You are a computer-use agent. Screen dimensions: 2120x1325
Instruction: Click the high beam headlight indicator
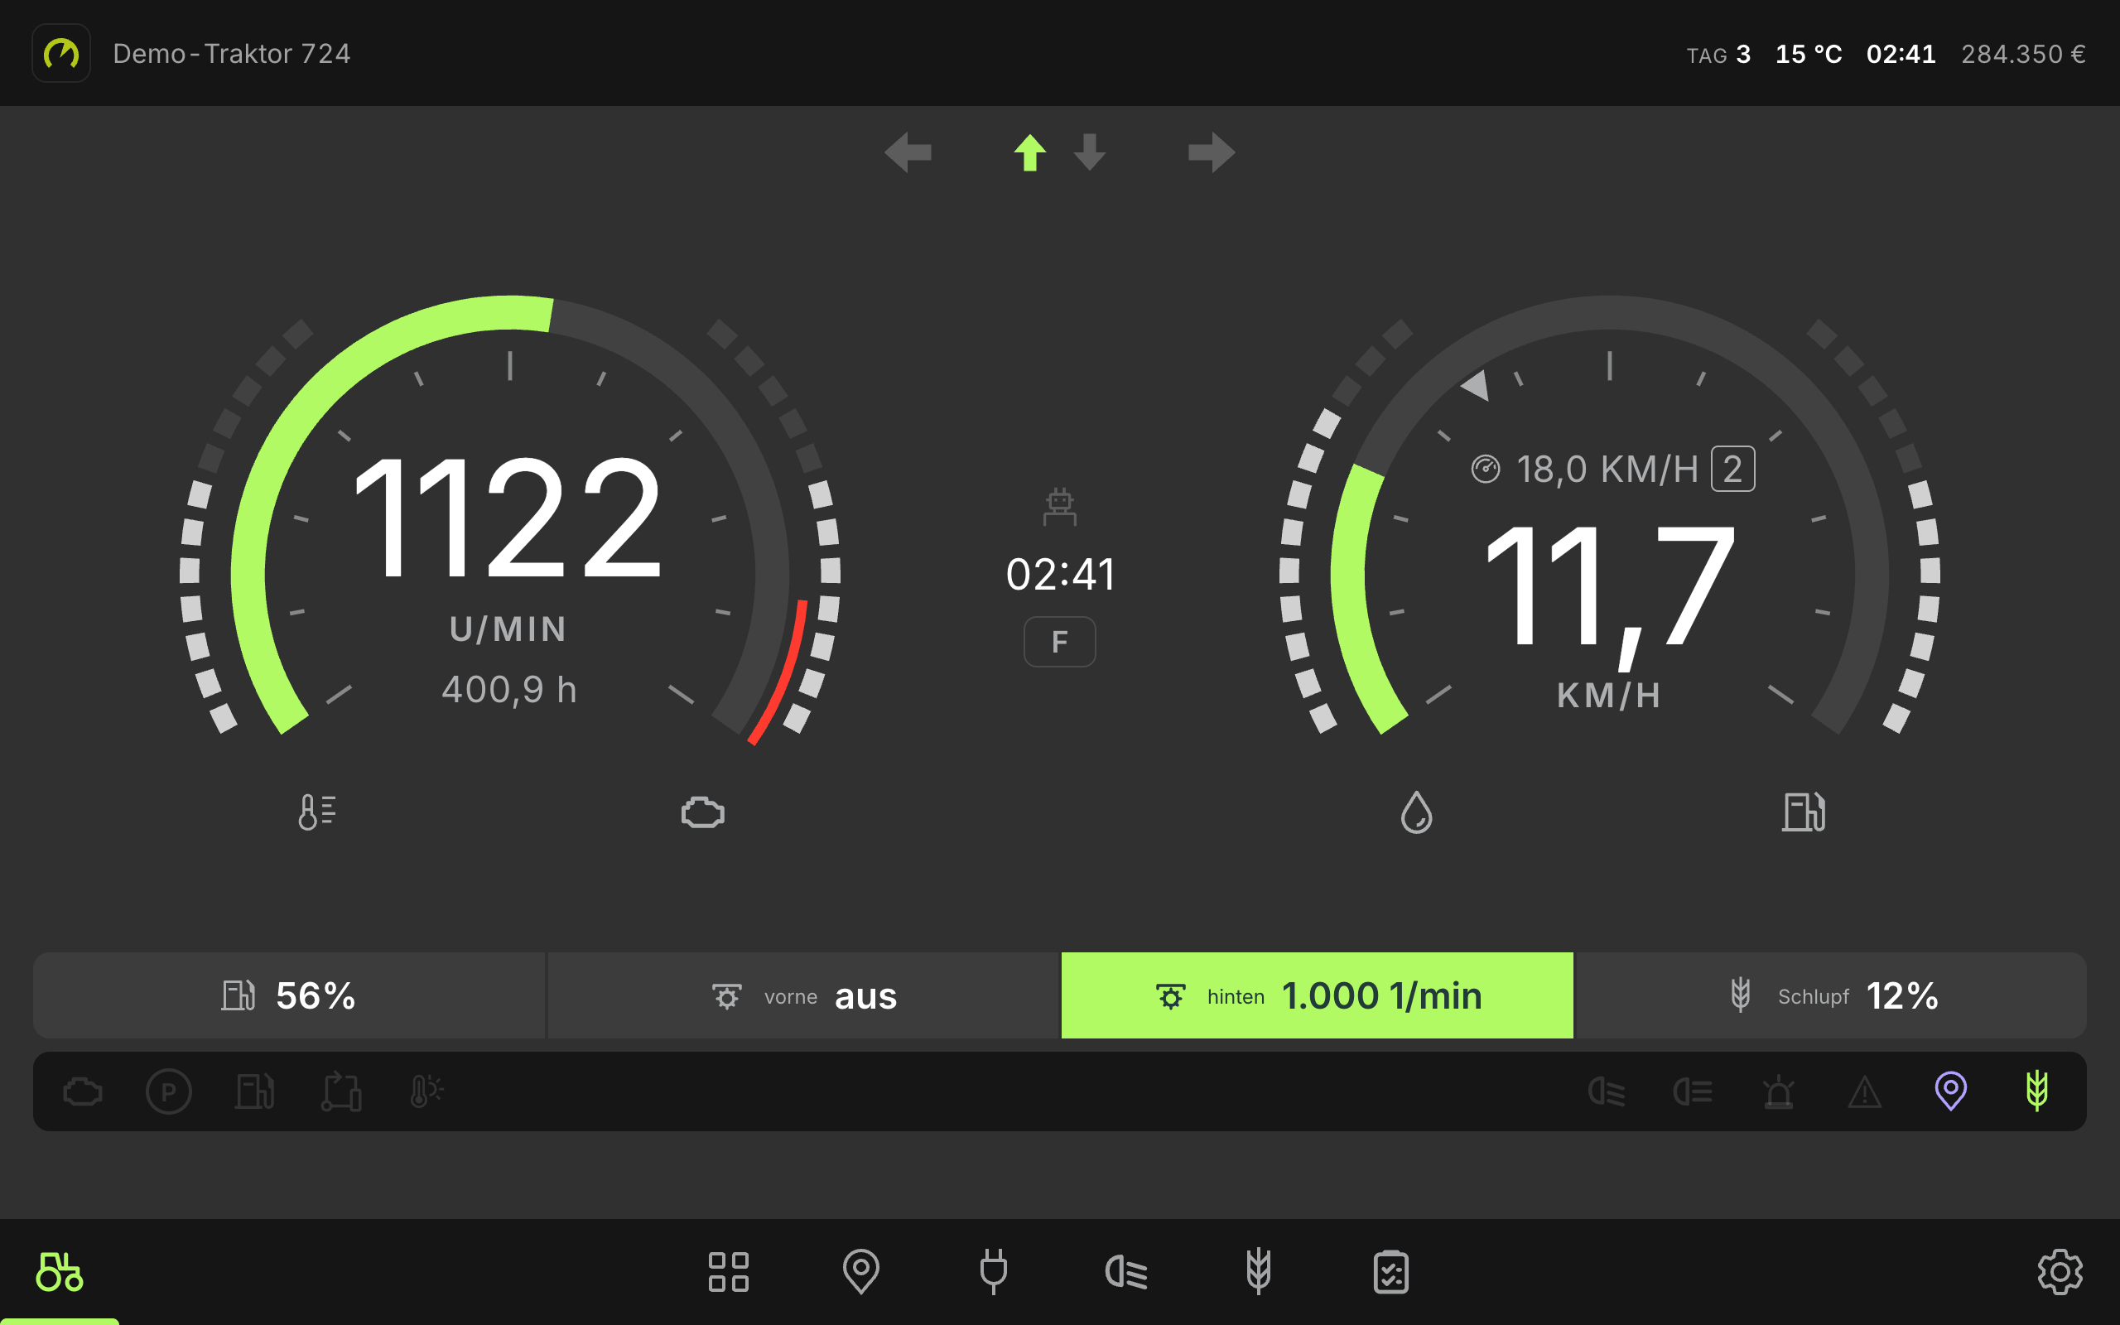[1693, 1092]
